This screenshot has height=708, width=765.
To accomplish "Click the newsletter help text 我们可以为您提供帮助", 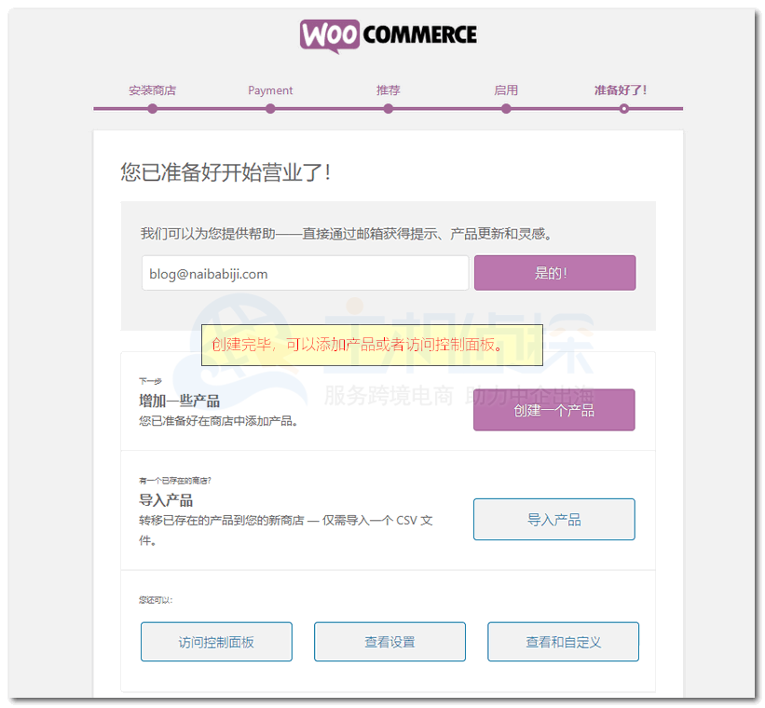I will point(347,234).
